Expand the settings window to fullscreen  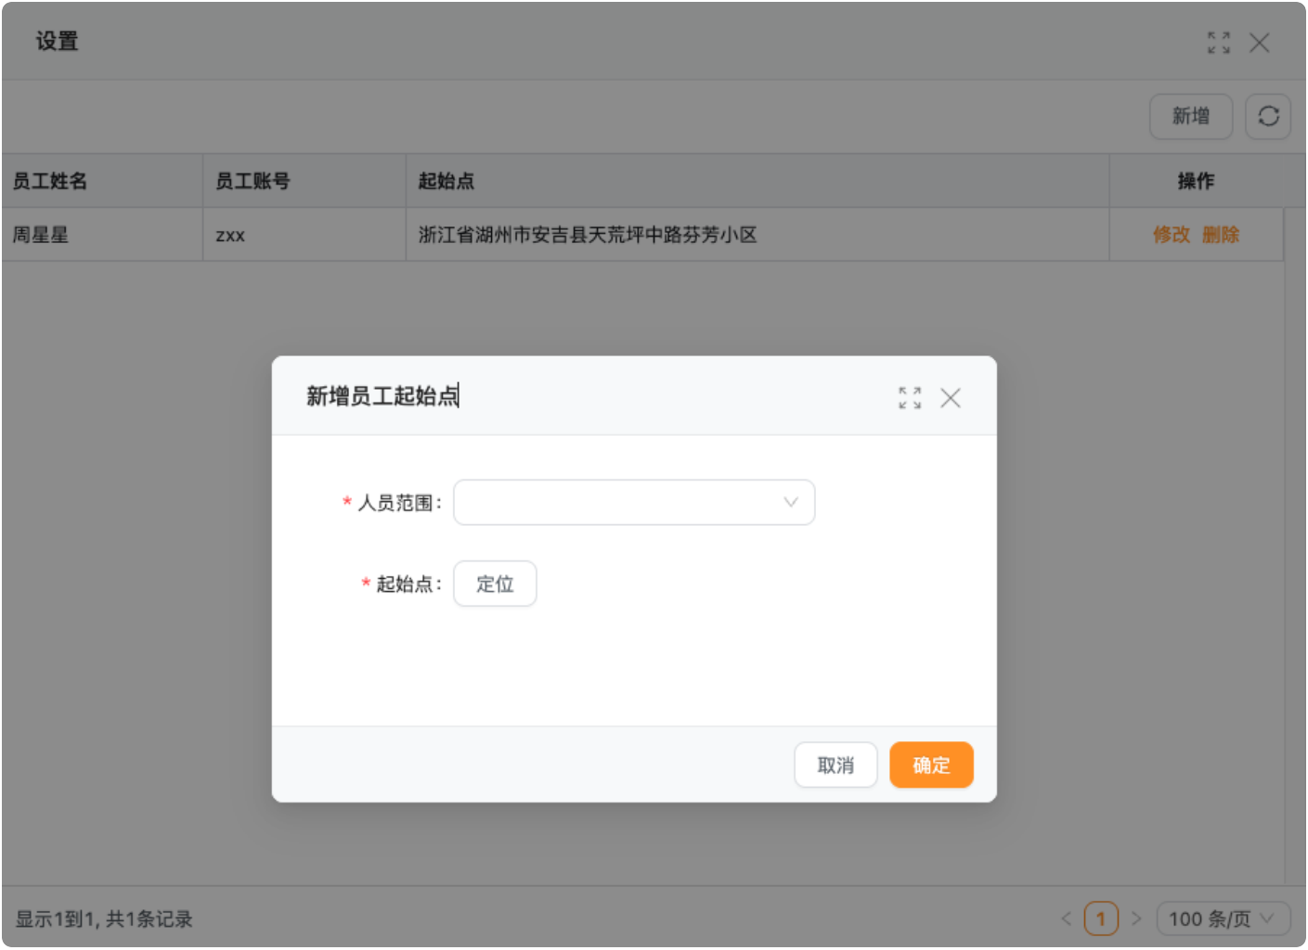1219,43
